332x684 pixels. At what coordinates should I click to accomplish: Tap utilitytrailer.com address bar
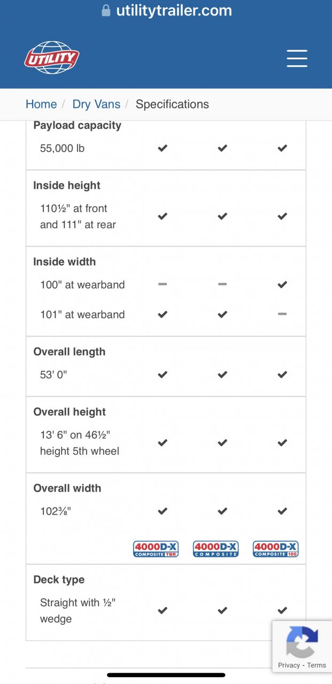click(x=174, y=11)
